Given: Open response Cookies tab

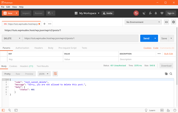Looking at the screenshot, I should [x=13, y=66].
